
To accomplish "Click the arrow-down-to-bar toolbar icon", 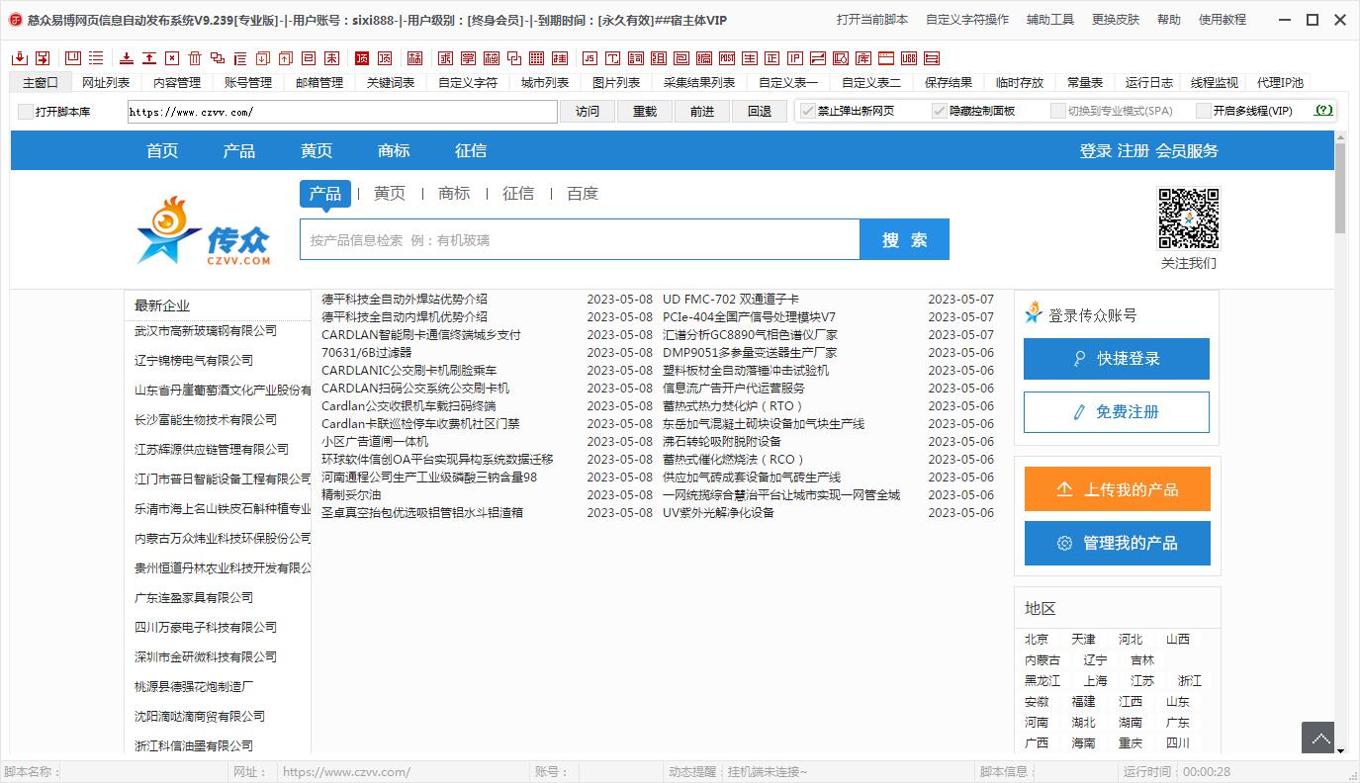I will (x=127, y=58).
